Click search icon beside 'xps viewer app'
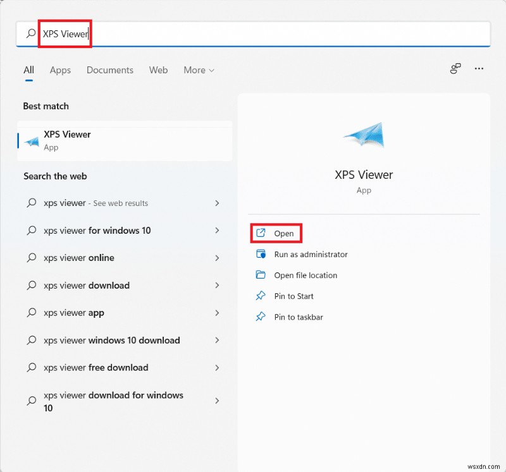Screen dimensions: 506x472 tap(31, 312)
